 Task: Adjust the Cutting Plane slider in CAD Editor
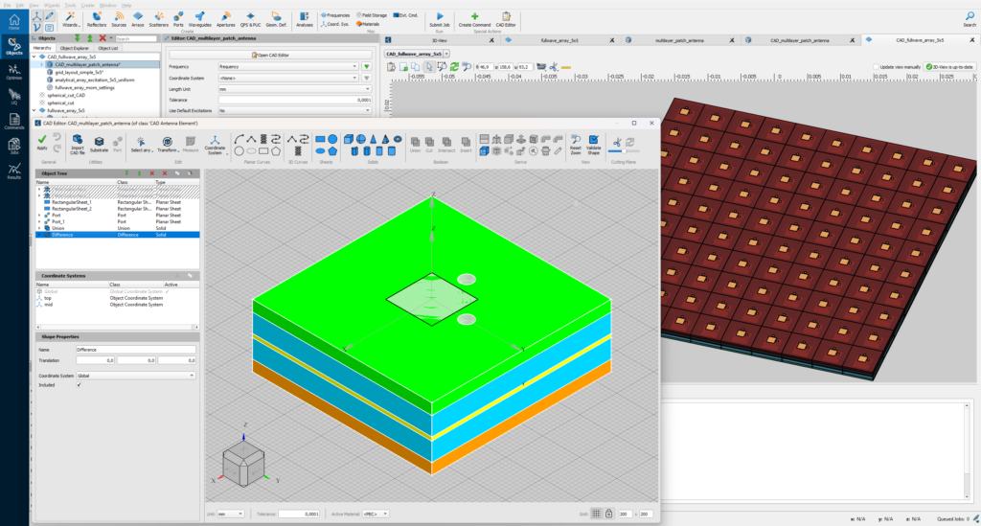coord(624,150)
